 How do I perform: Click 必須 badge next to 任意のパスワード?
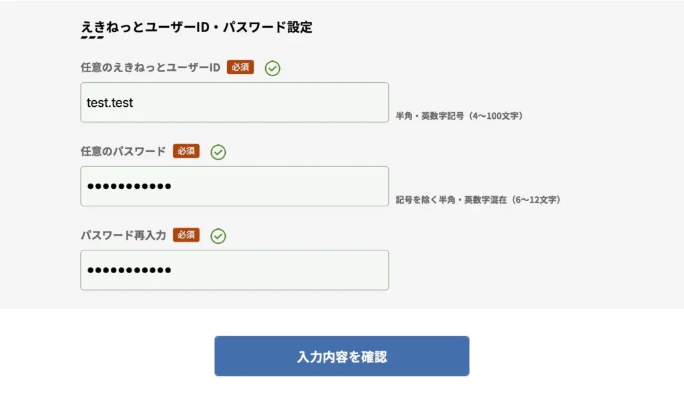coord(186,151)
